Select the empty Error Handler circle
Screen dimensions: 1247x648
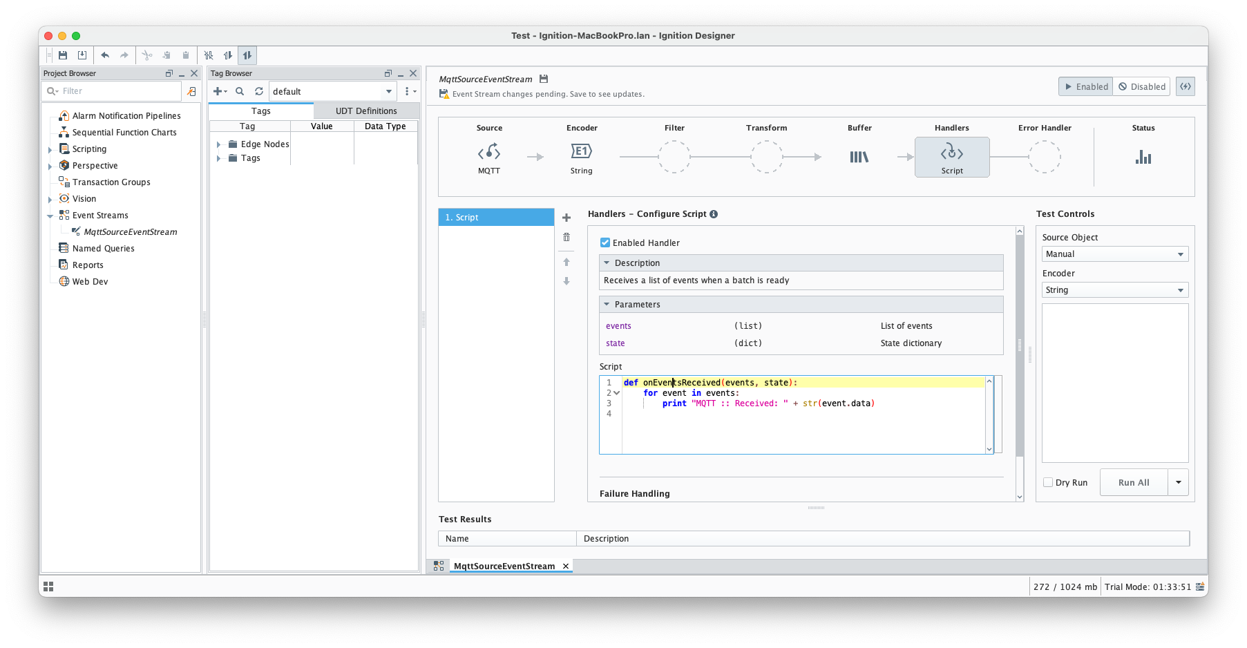1045,157
